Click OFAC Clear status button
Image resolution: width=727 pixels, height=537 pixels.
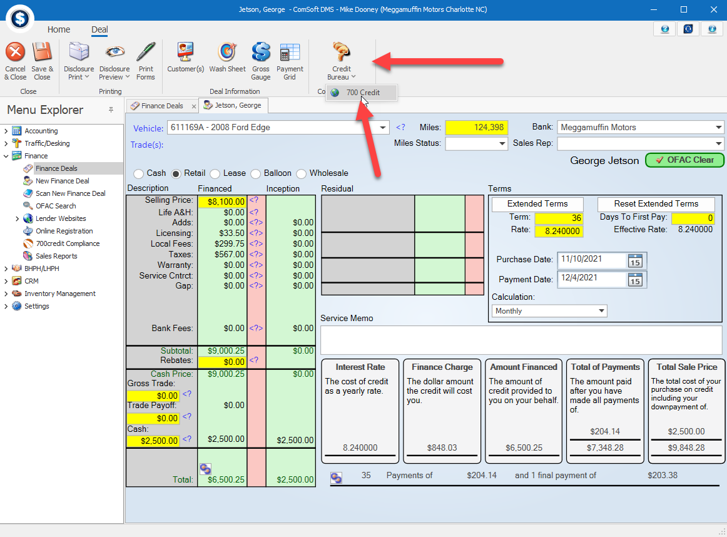point(685,160)
